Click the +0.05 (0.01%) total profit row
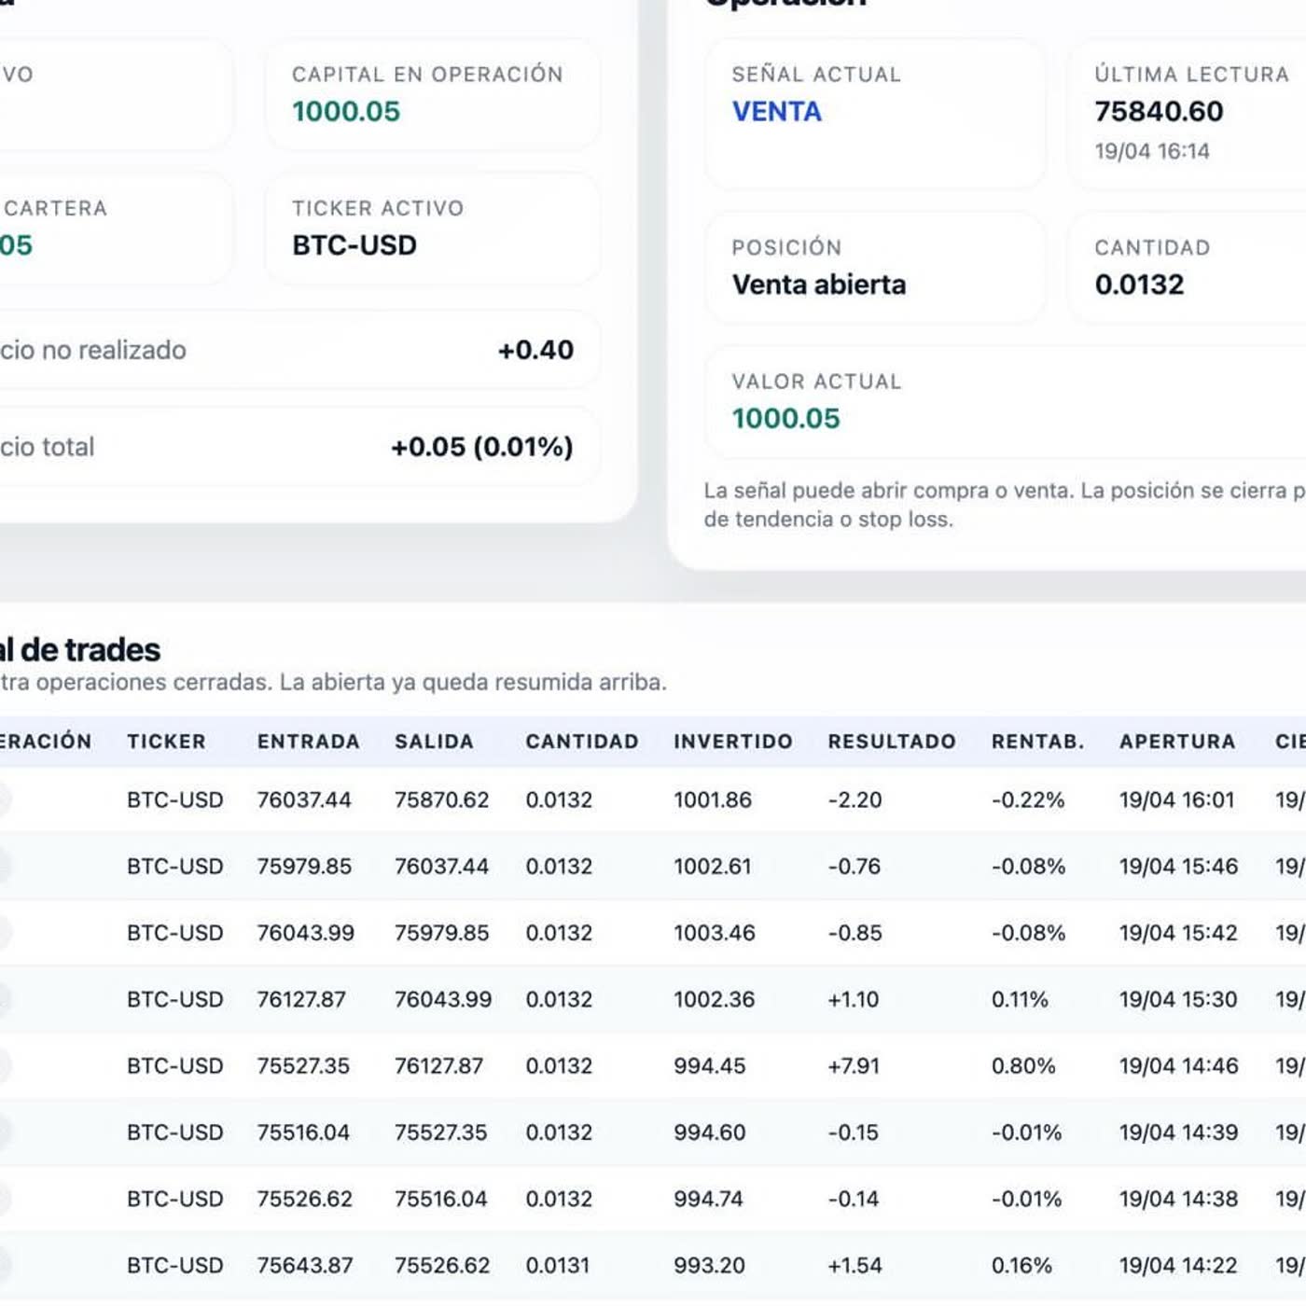 [x=299, y=447]
